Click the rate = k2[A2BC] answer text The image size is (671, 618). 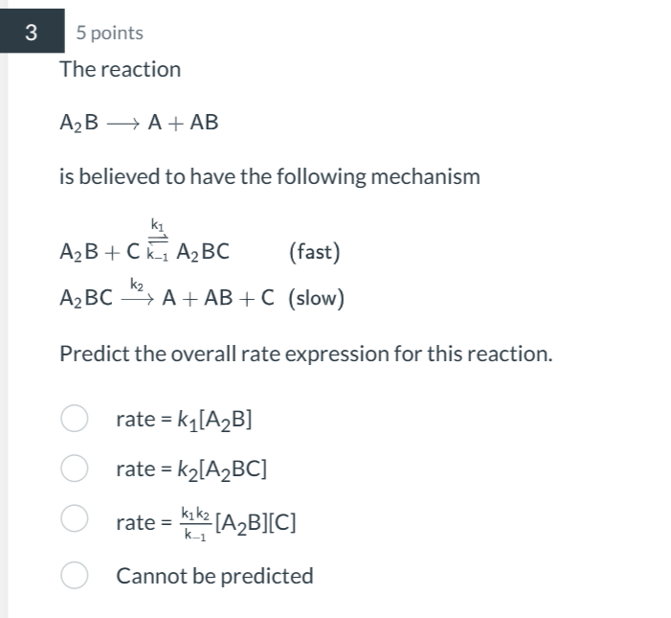pyautogui.click(x=190, y=469)
